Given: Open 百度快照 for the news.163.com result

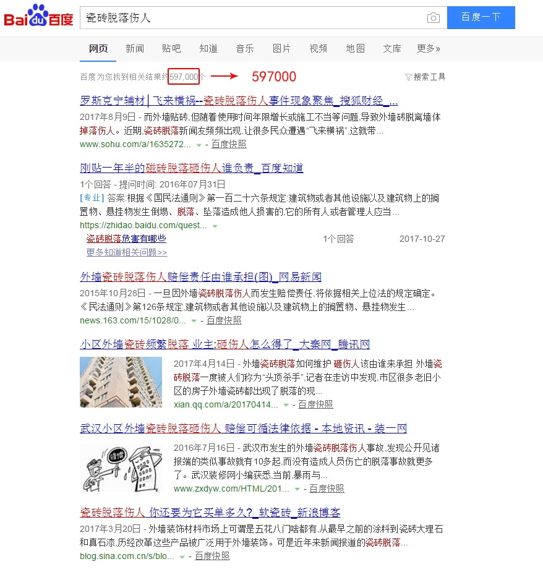Looking at the screenshot, I should tap(224, 320).
